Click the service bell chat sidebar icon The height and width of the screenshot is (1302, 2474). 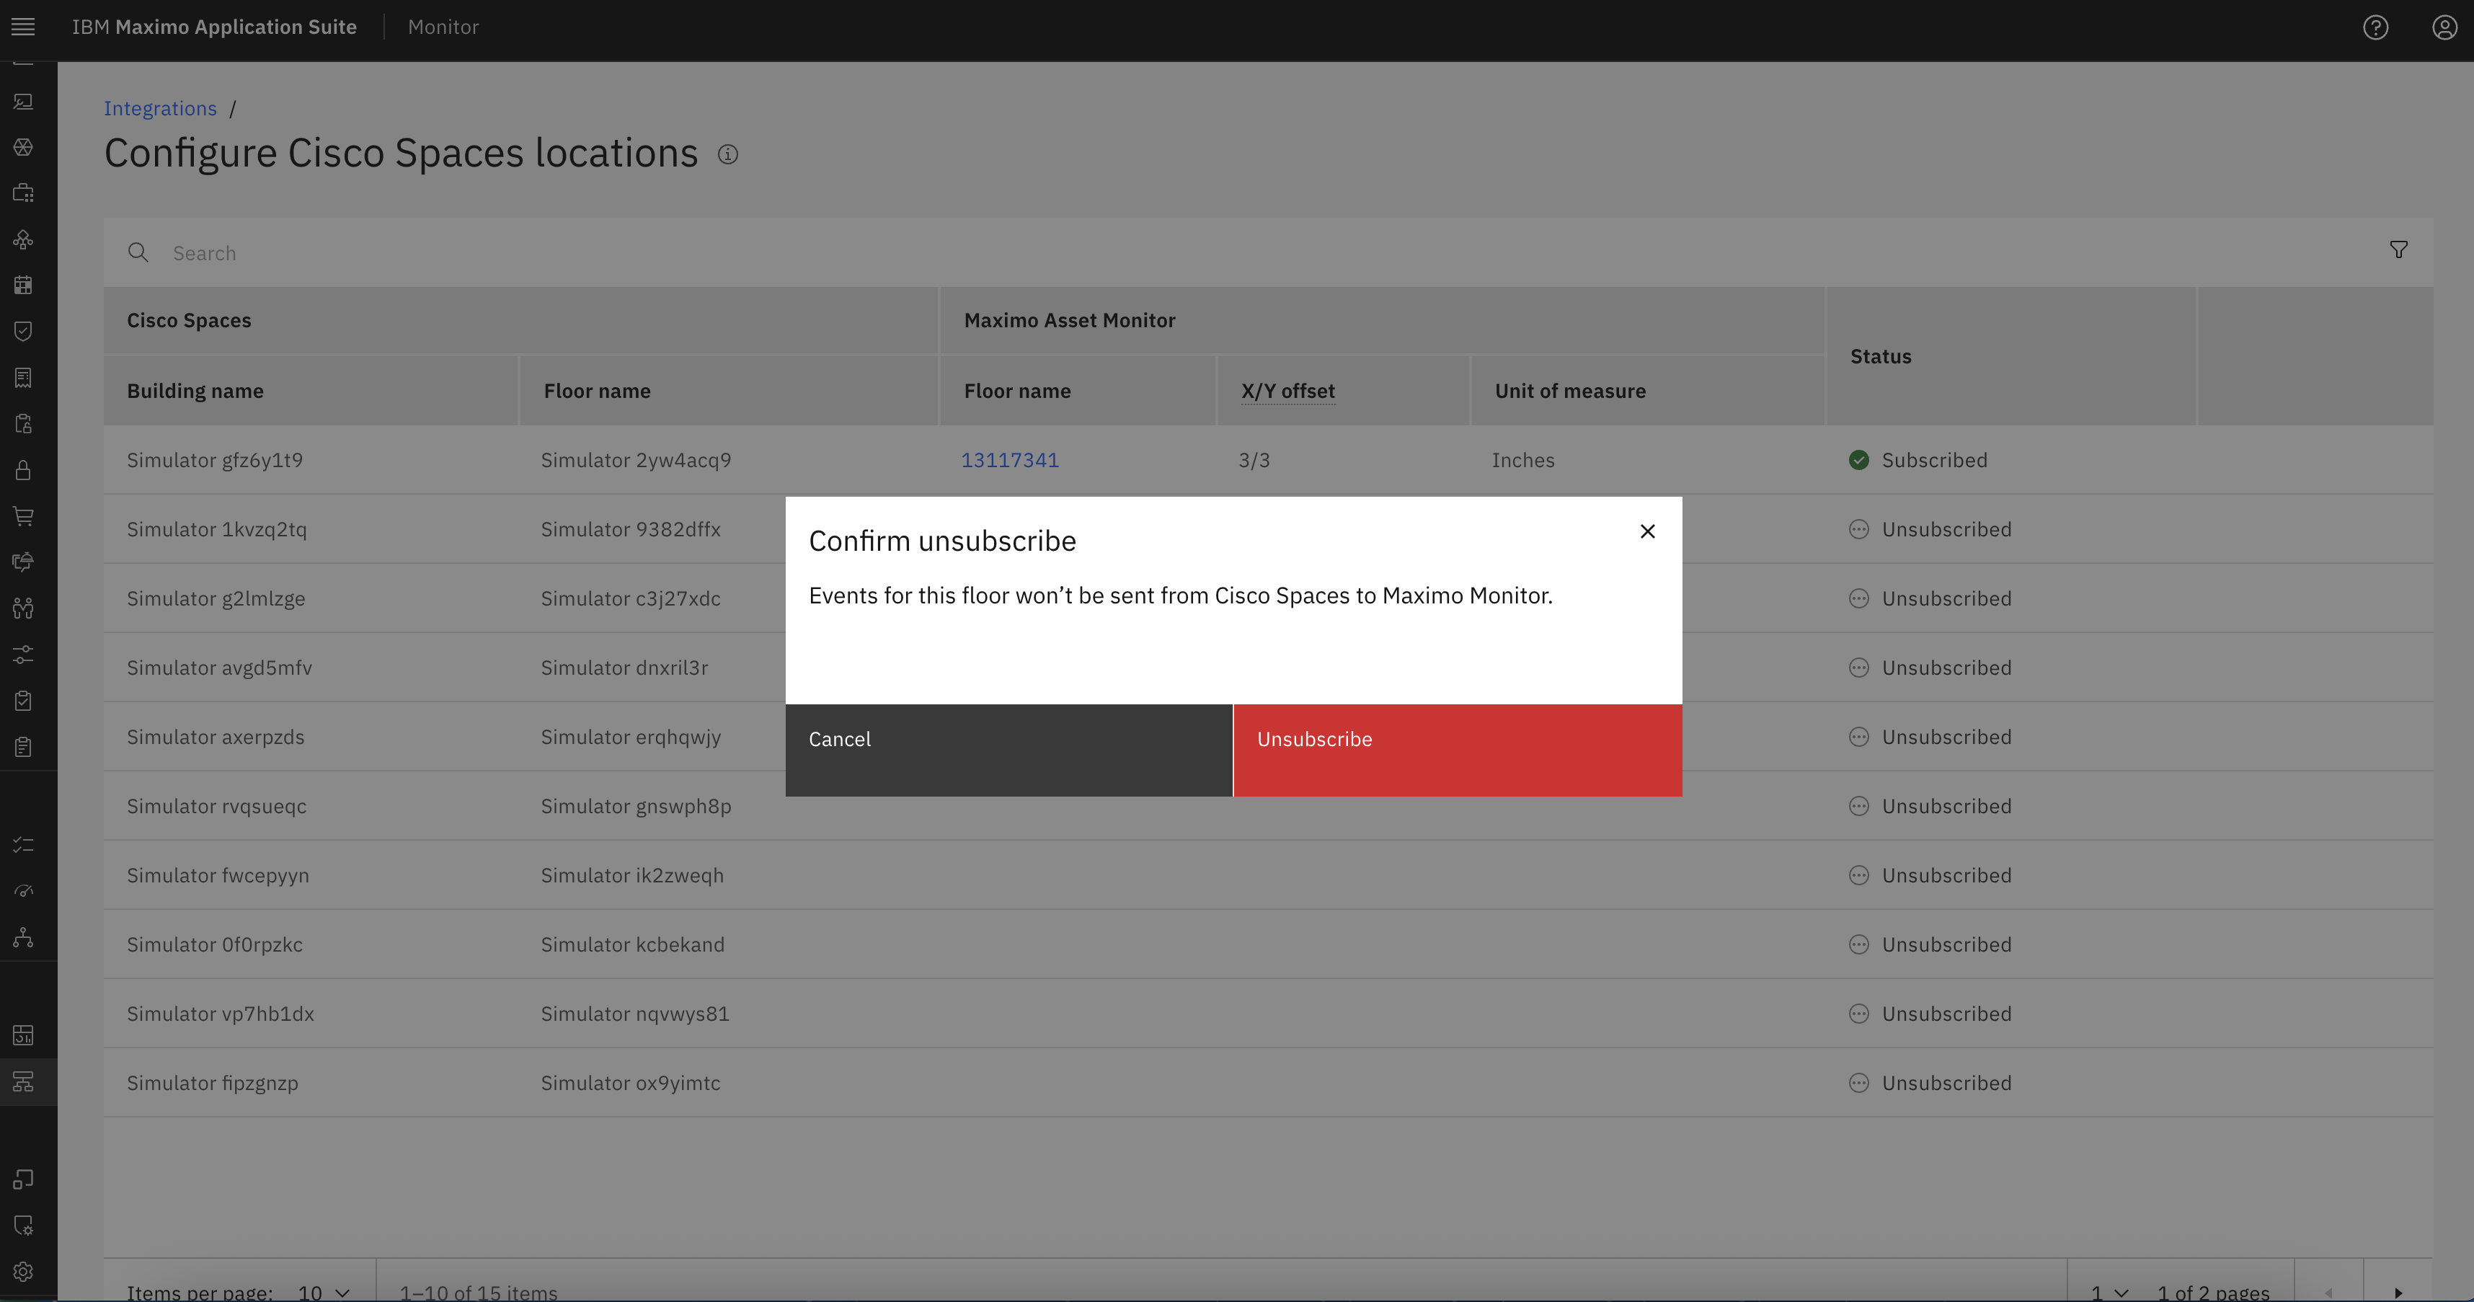[23, 562]
